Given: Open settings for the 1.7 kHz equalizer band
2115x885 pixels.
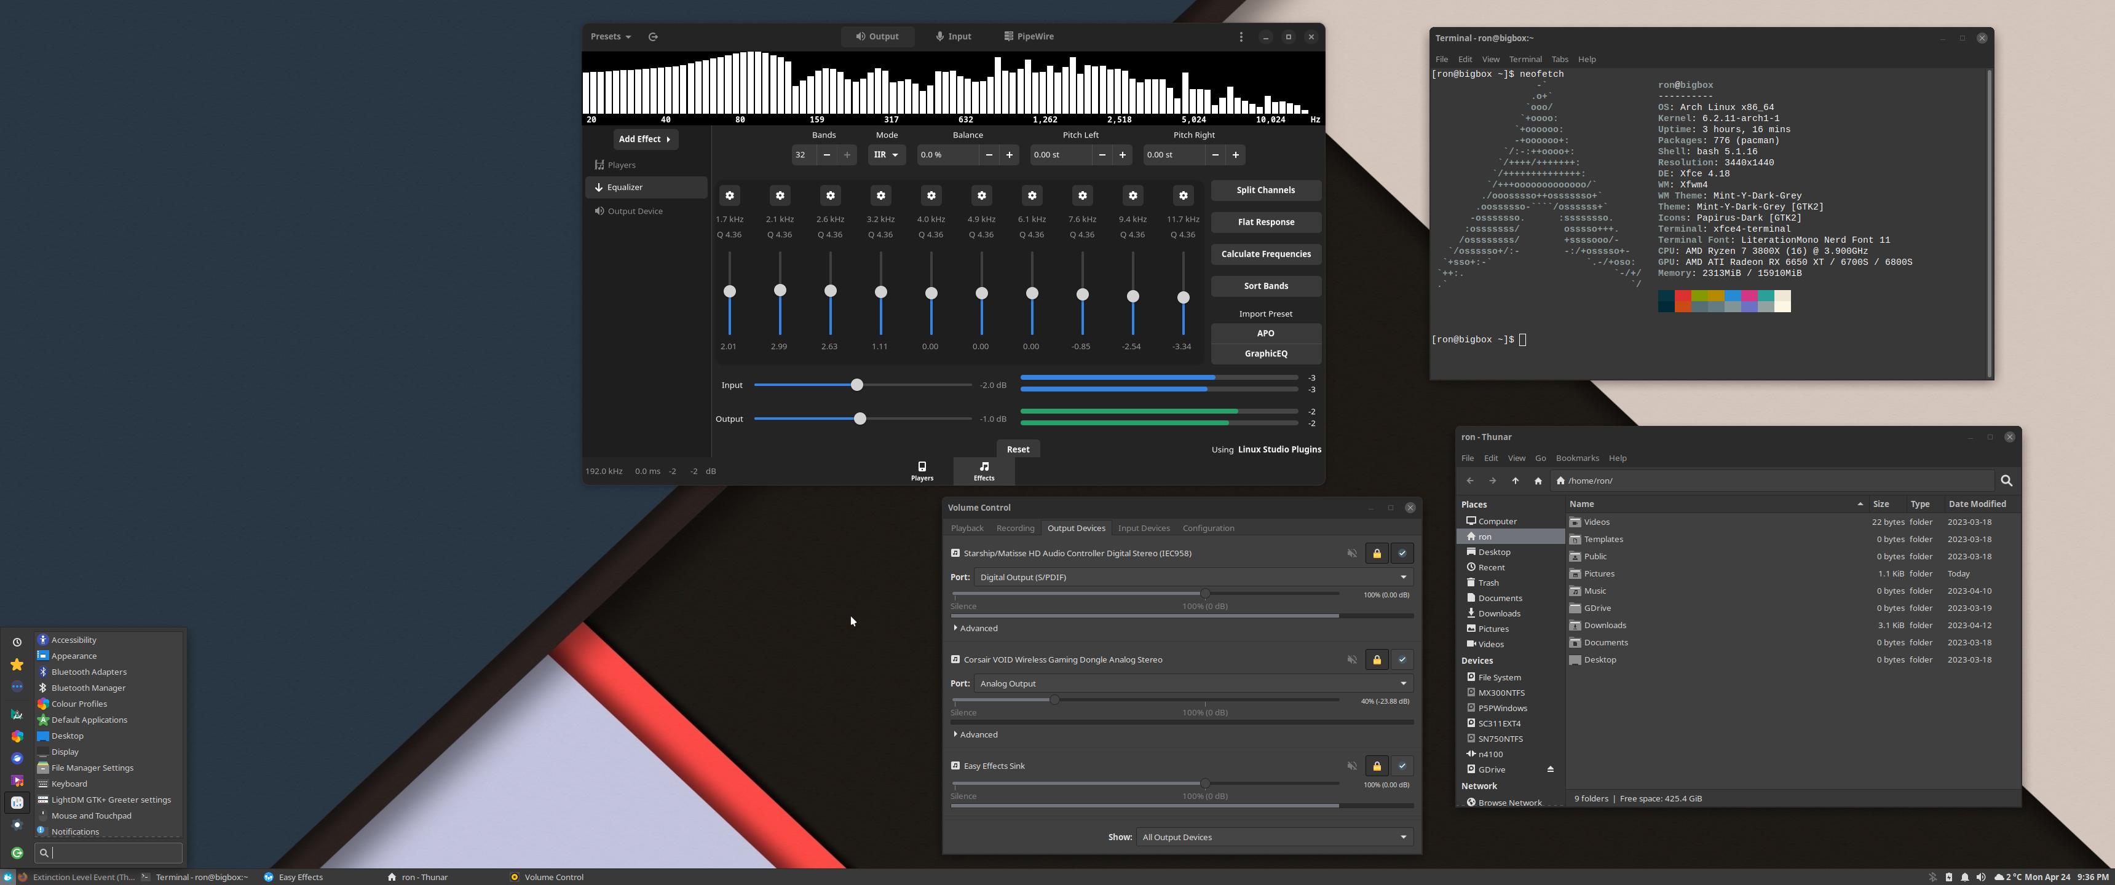Looking at the screenshot, I should tap(729, 195).
